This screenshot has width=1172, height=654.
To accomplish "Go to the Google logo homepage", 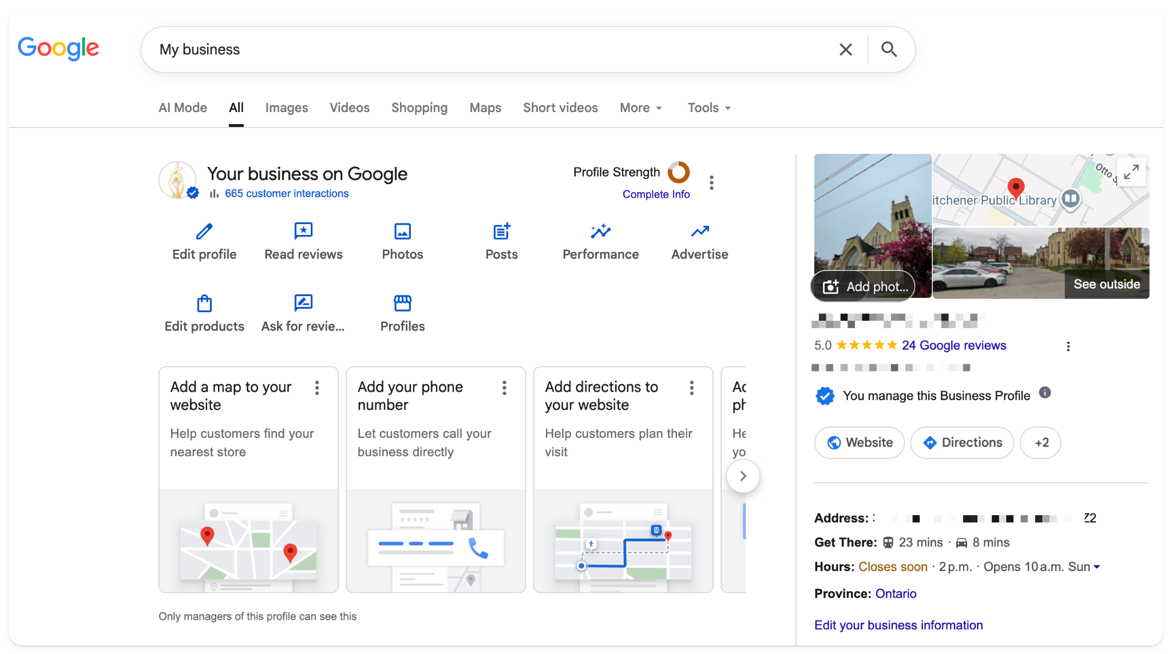I will (x=58, y=49).
